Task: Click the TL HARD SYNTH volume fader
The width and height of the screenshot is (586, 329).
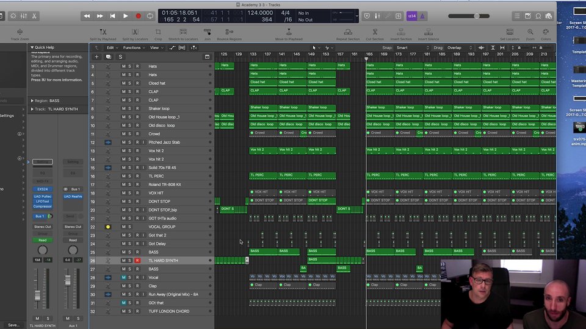Action: pyautogui.click(x=37, y=295)
